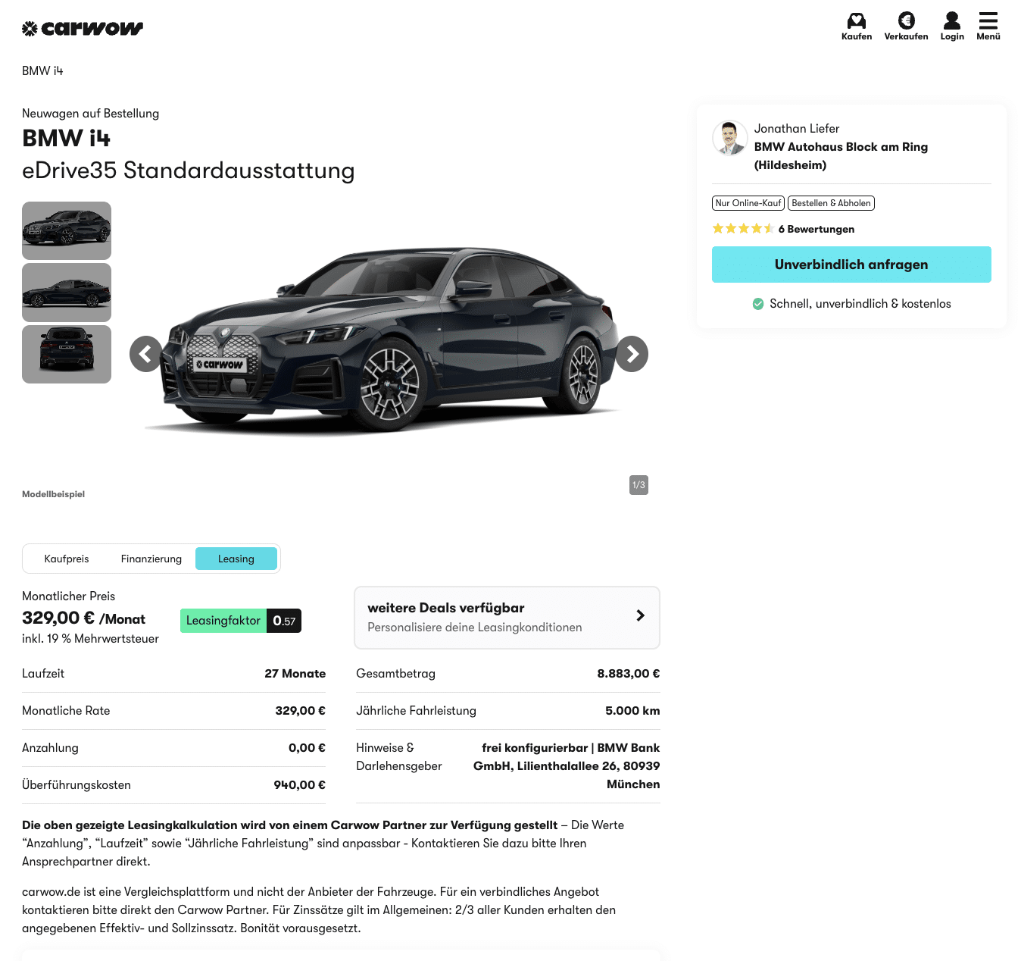Select the rear-view car thumbnail
This screenshot has height=961, width=1021.
67,355
